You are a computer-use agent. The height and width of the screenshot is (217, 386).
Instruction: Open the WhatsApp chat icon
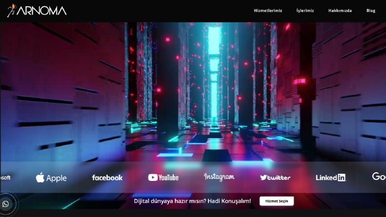coord(6,204)
